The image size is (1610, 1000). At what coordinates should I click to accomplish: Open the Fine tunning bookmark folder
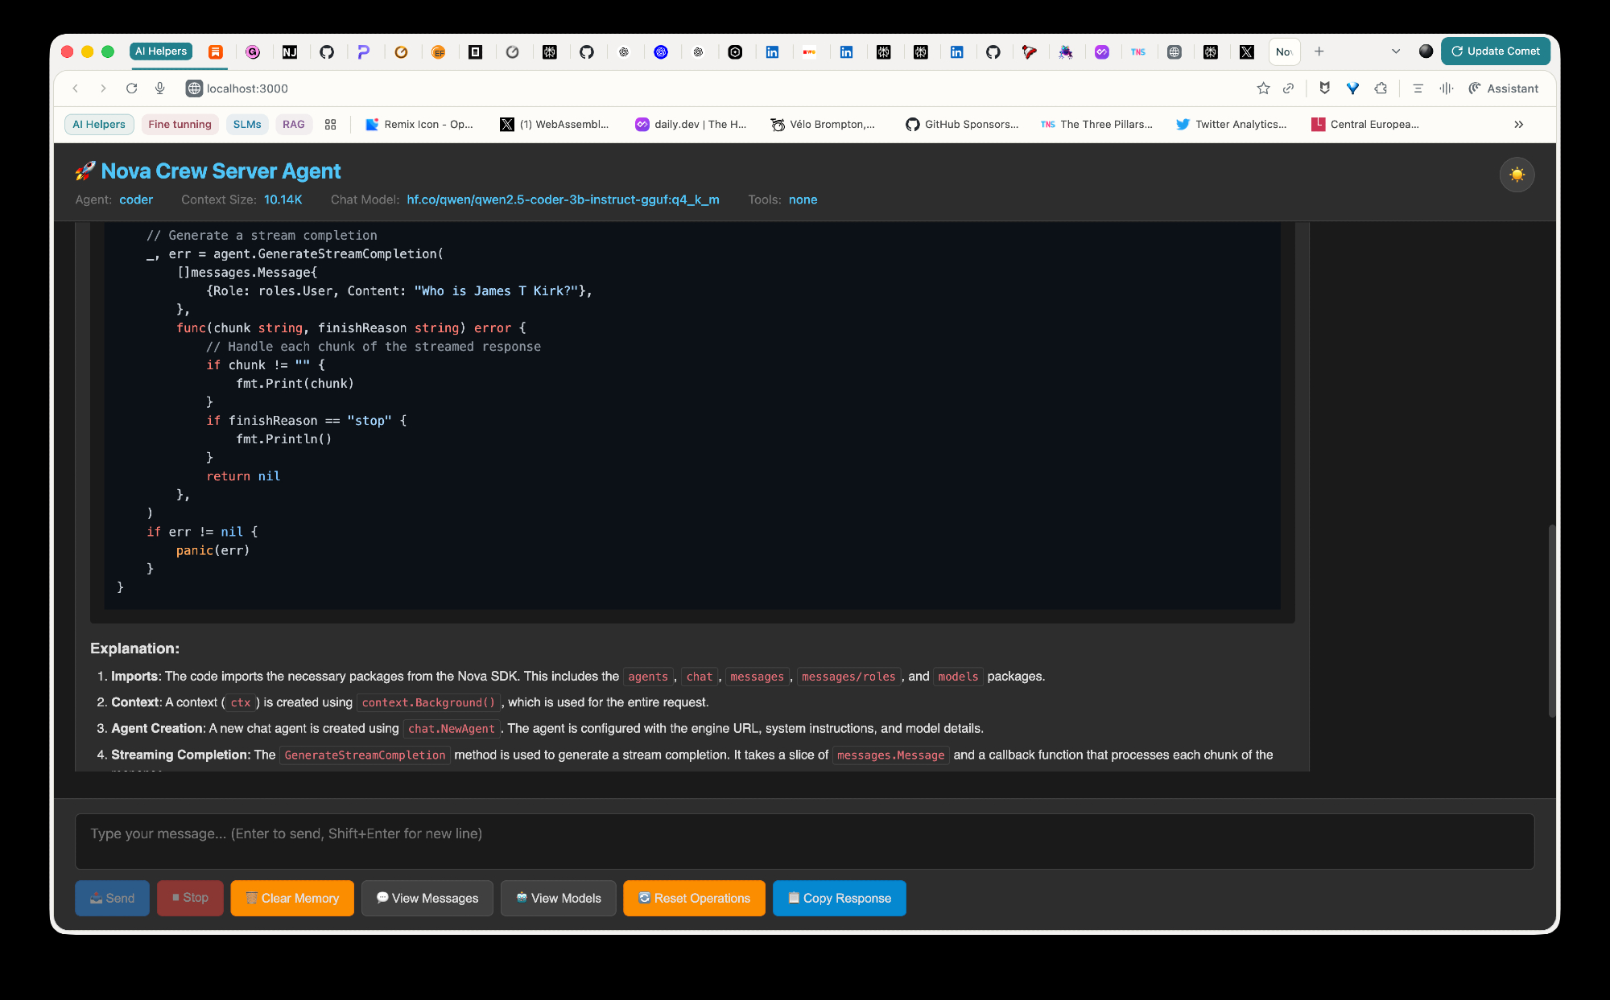(180, 124)
